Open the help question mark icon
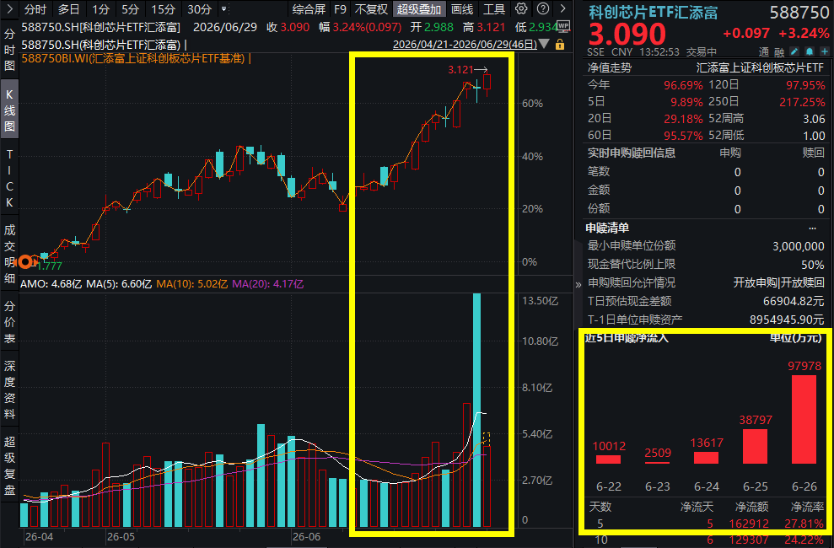834x548 pixels. [543, 8]
